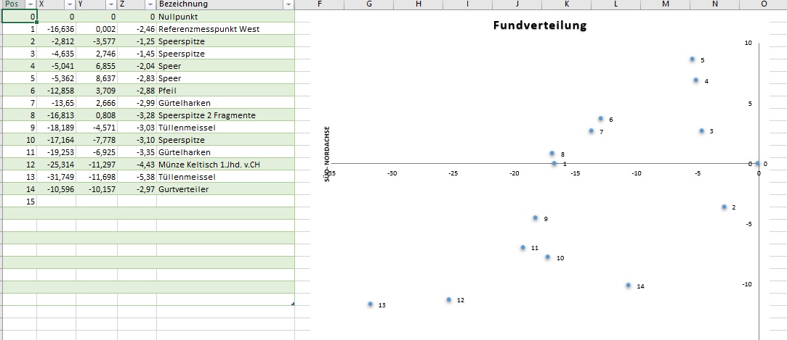This screenshot has height=340, width=787.
Task: Select column K header
Action: (567, 4)
